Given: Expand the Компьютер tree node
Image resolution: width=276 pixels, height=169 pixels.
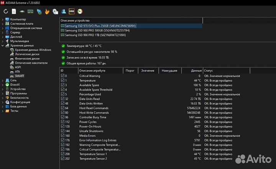Looking at the screenshot, I should [3, 19].
